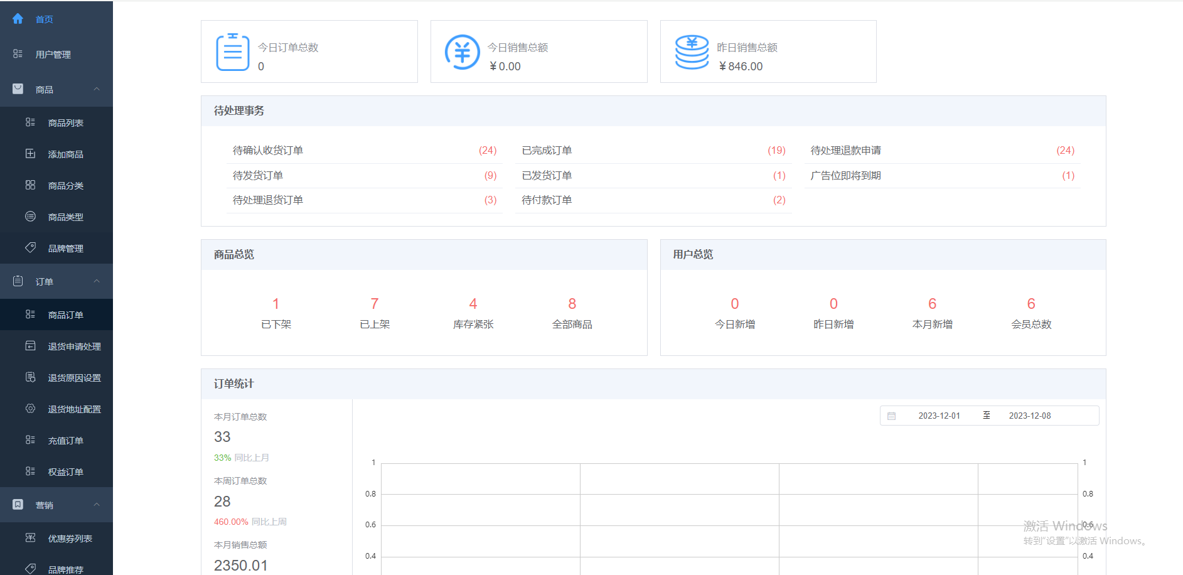Click the 退货原因设置 document icon
1183x575 pixels.
point(30,377)
